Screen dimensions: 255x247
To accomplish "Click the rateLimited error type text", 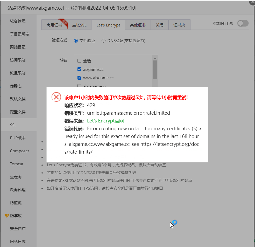I will point(129,113).
